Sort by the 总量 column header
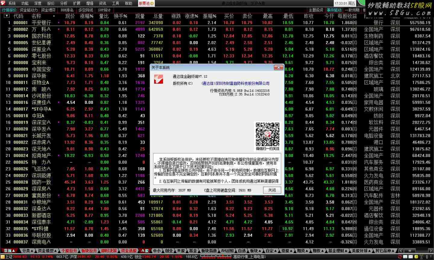This screenshot has width=434, height=260. [x=158, y=16]
